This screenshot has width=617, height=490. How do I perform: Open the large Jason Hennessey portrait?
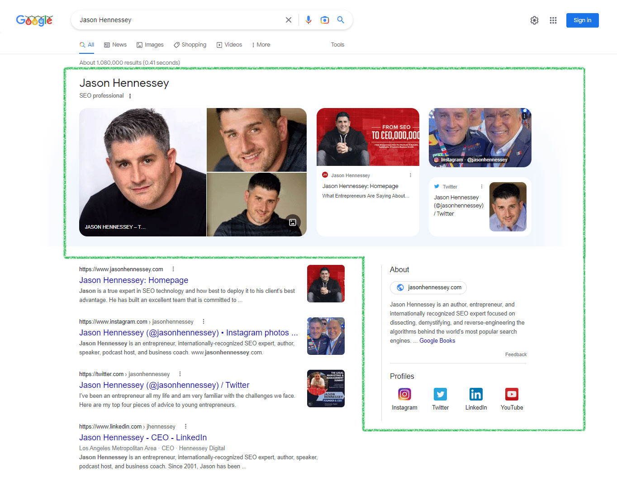[142, 172]
